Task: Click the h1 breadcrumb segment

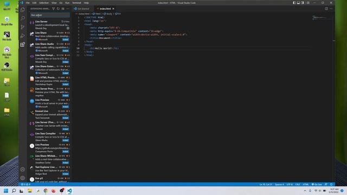Action: (x=118, y=14)
